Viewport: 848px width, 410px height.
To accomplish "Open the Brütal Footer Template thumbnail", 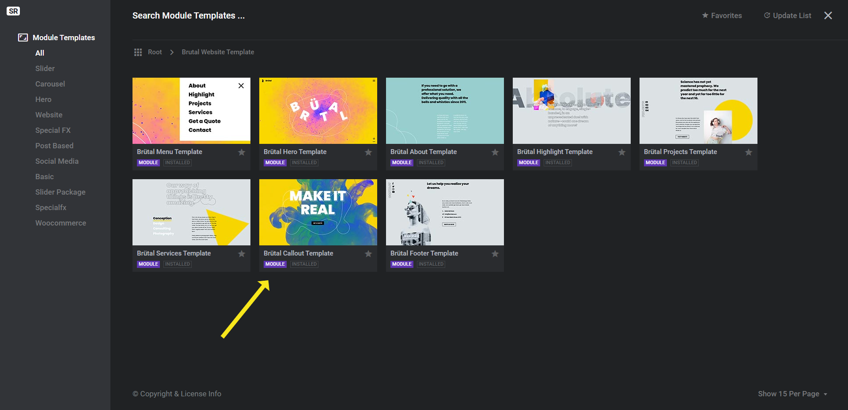I will click(x=445, y=212).
